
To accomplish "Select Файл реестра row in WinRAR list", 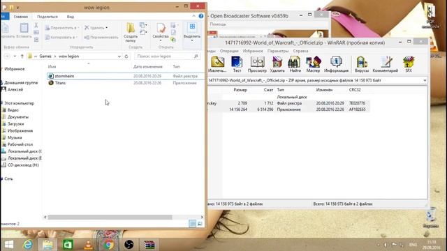I will (x=288, y=103).
